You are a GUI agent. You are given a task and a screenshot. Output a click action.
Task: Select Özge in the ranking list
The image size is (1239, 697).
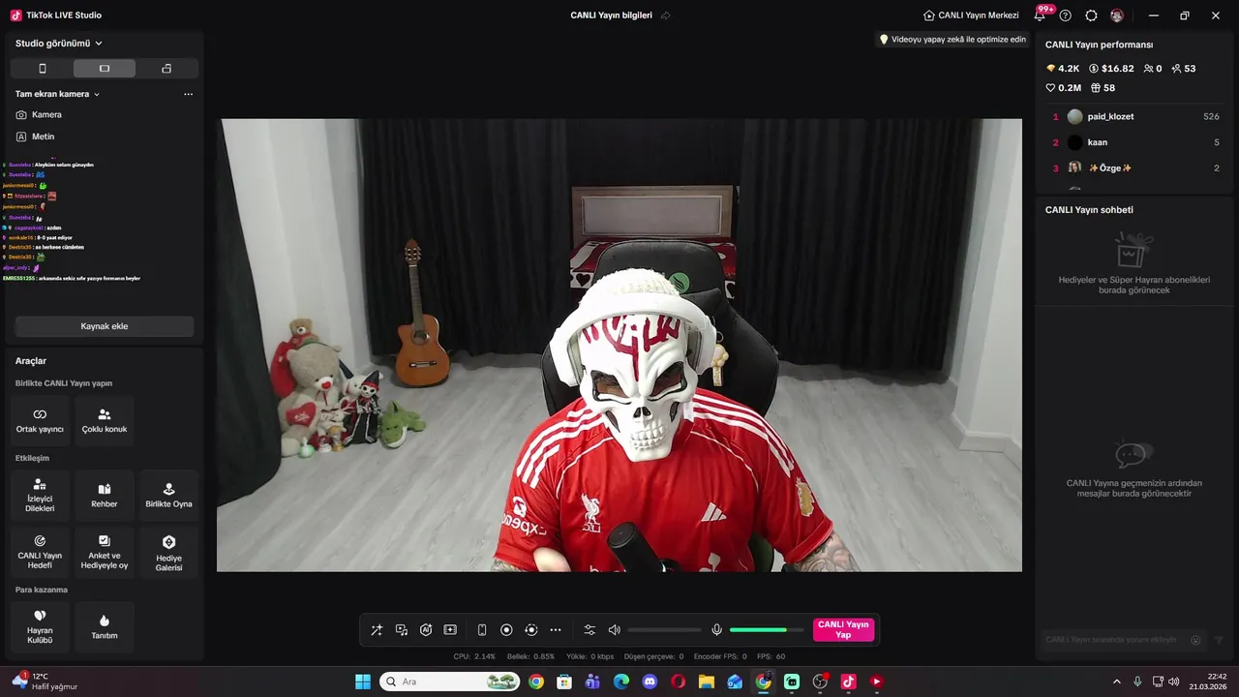(1135, 168)
